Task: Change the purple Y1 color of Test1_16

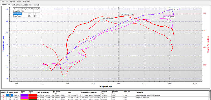Action: point(24,95)
